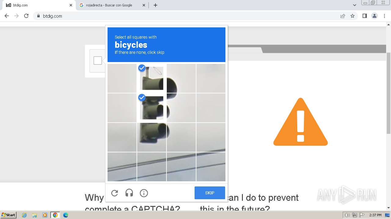Viewport: 391px width, 219px height.
Task: Get an audio challenge via headphones icon
Action: [x=129, y=193]
